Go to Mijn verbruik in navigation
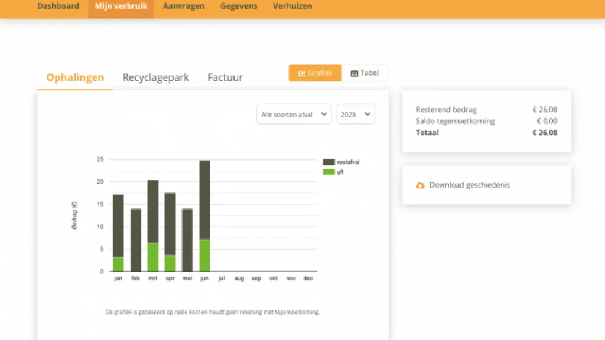Image resolution: width=605 pixels, height=340 pixels. [121, 6]
